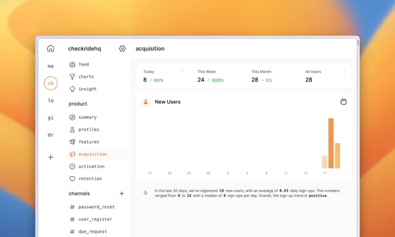Expand the All Users stat chevron

coord(344,72)
